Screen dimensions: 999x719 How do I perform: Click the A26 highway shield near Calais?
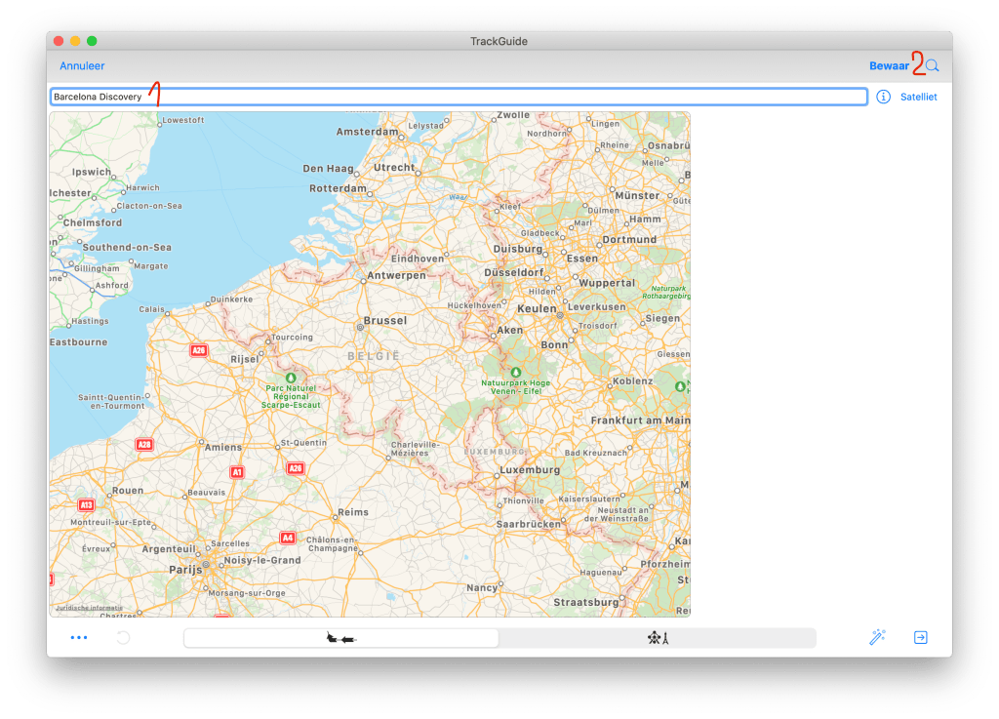click(199, 350)
